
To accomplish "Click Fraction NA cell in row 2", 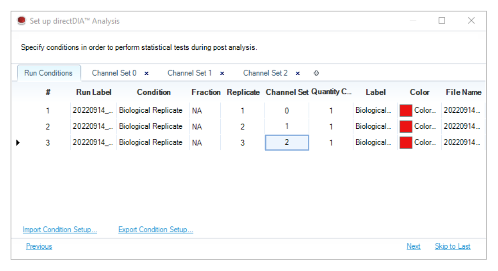I will [205, 126].
